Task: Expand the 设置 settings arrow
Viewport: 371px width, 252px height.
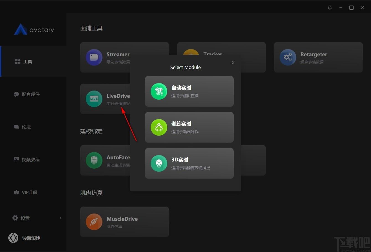Action: click(x=61, y=218)
